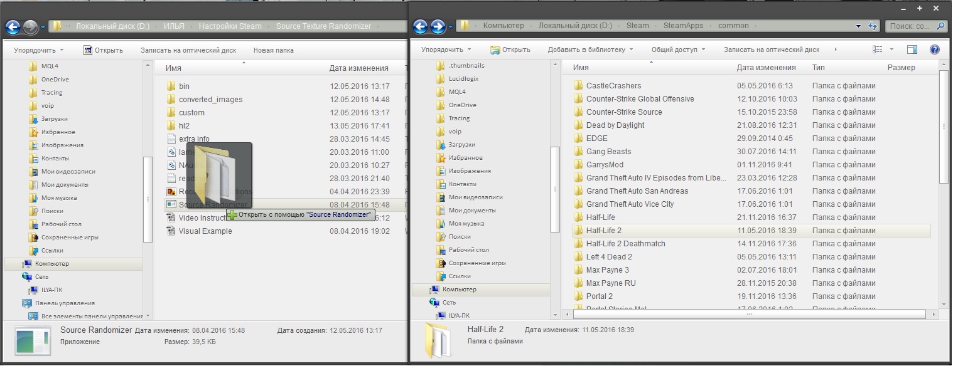The width and height of the screenshot is (953, 366).
Task: Select the converted_images folder icon
Action: pos(171,100)
